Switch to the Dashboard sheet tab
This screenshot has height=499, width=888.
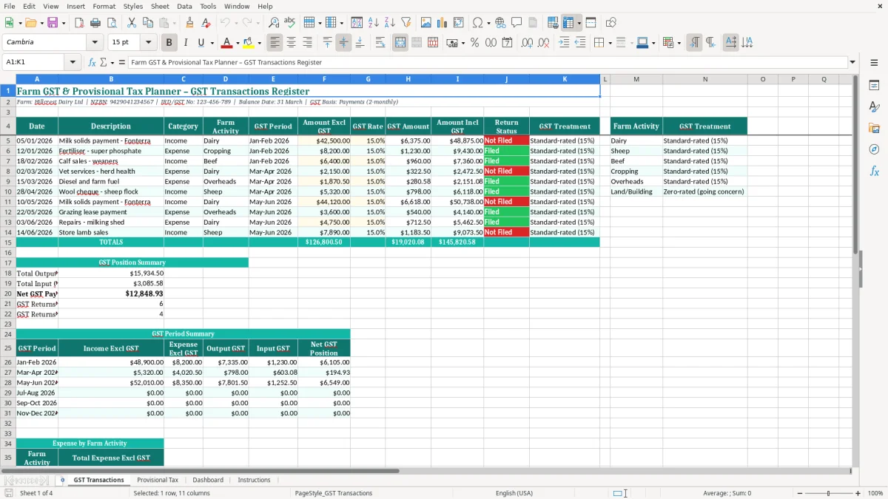tap(208, 480)
